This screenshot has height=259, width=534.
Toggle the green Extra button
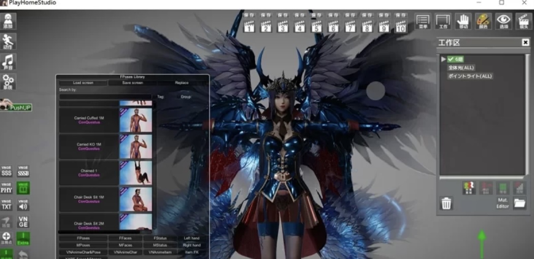click(x=23, y=239)
